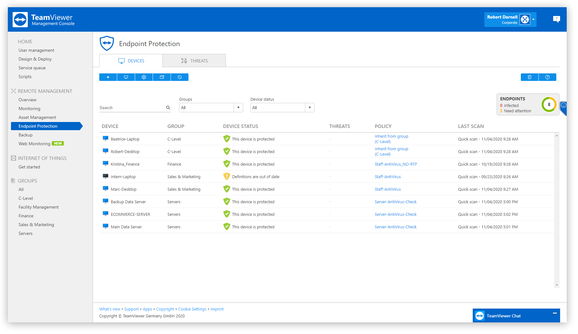Select Endpoint Protection in sidebar
Screen dimensions: 578x334
point(46,126)
